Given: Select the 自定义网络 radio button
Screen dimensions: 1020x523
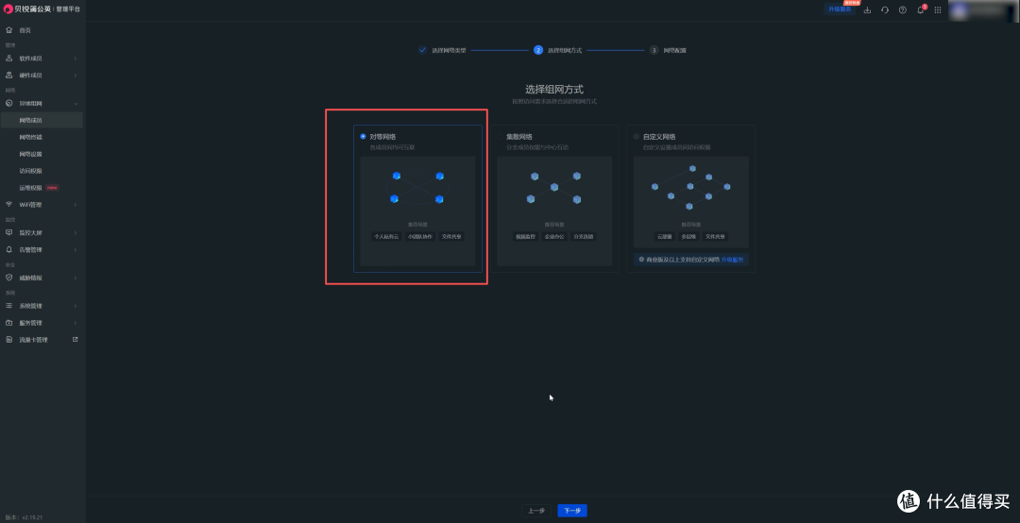Looking at the screenshot, I should coord(637,137).
